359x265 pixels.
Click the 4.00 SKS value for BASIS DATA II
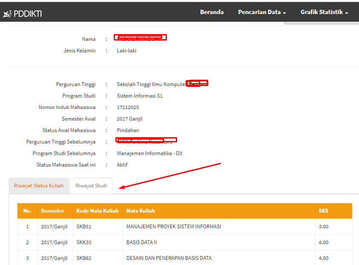(324, 242)
